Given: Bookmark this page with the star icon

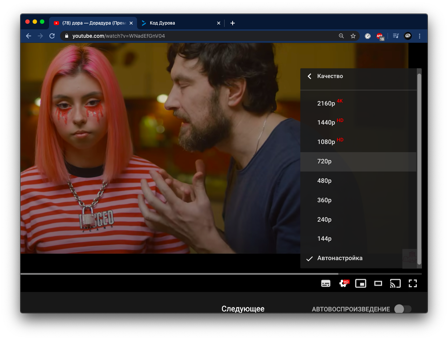Looking at the screenshot, I should point(353,36).
